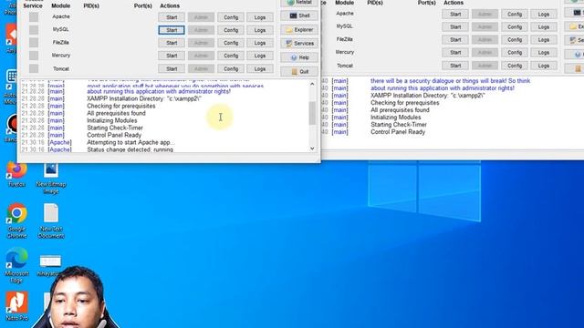
Task: Quit the left XAMPP control panel
Action: (x=299, y=71)
